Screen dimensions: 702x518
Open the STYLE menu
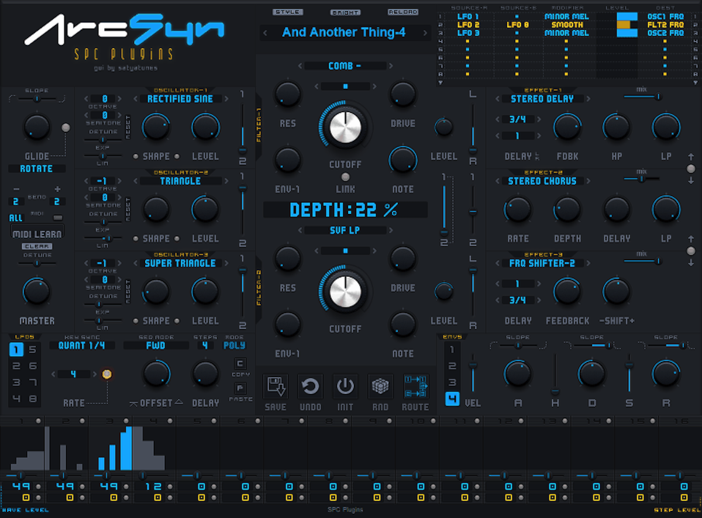point(286,11)
